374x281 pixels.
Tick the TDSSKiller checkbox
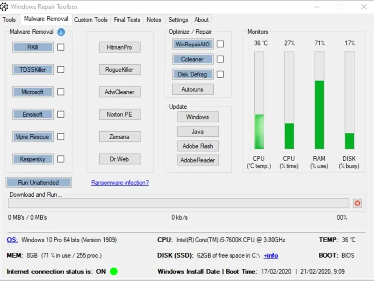click(61, 69)
